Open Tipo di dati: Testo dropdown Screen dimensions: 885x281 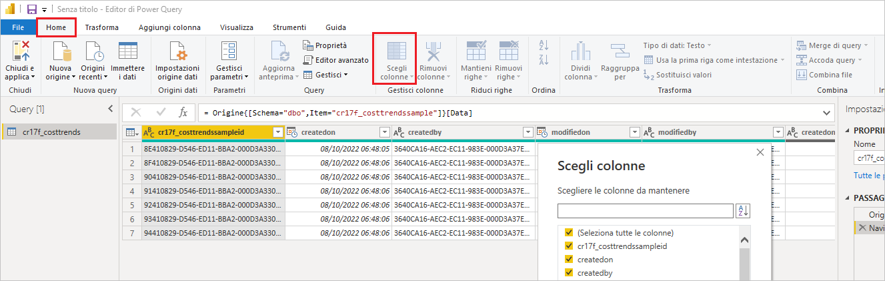pos(677,45)
